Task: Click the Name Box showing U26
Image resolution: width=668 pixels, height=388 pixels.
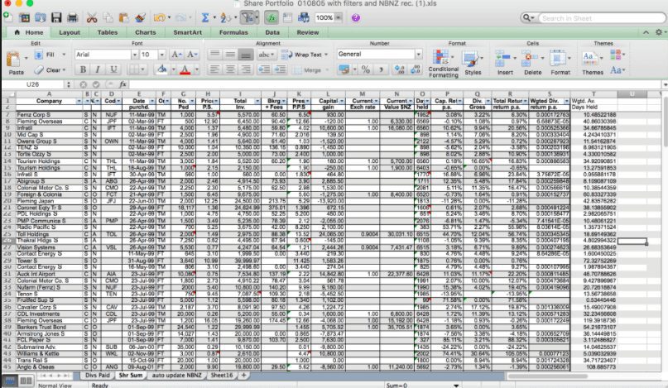Action: point(33,84)
